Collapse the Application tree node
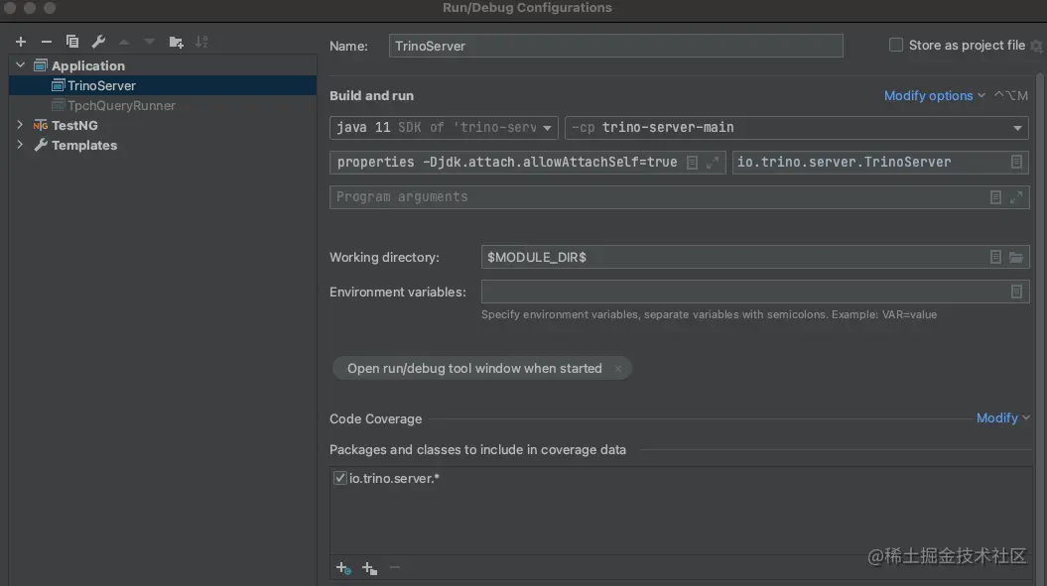This screenshot has width=1047, height=586. [x=21, y=65]
